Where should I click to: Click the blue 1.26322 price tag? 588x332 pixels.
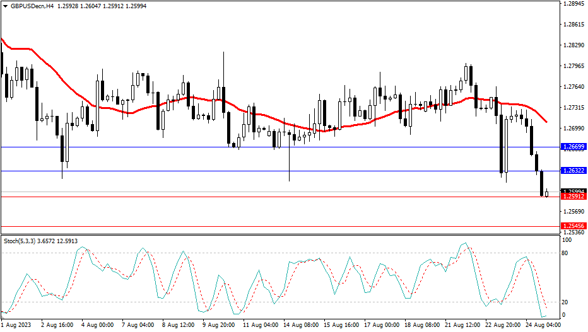pos(573,171)
